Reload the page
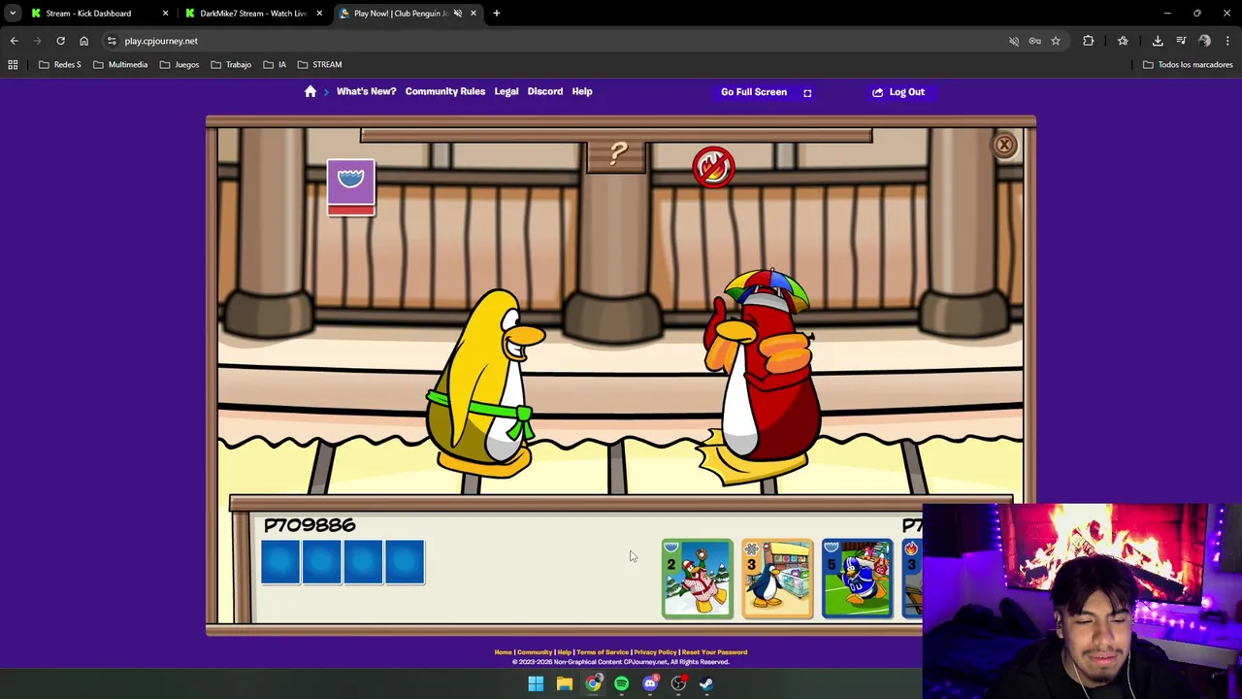 pyautogui.click(x=60, y=41)
